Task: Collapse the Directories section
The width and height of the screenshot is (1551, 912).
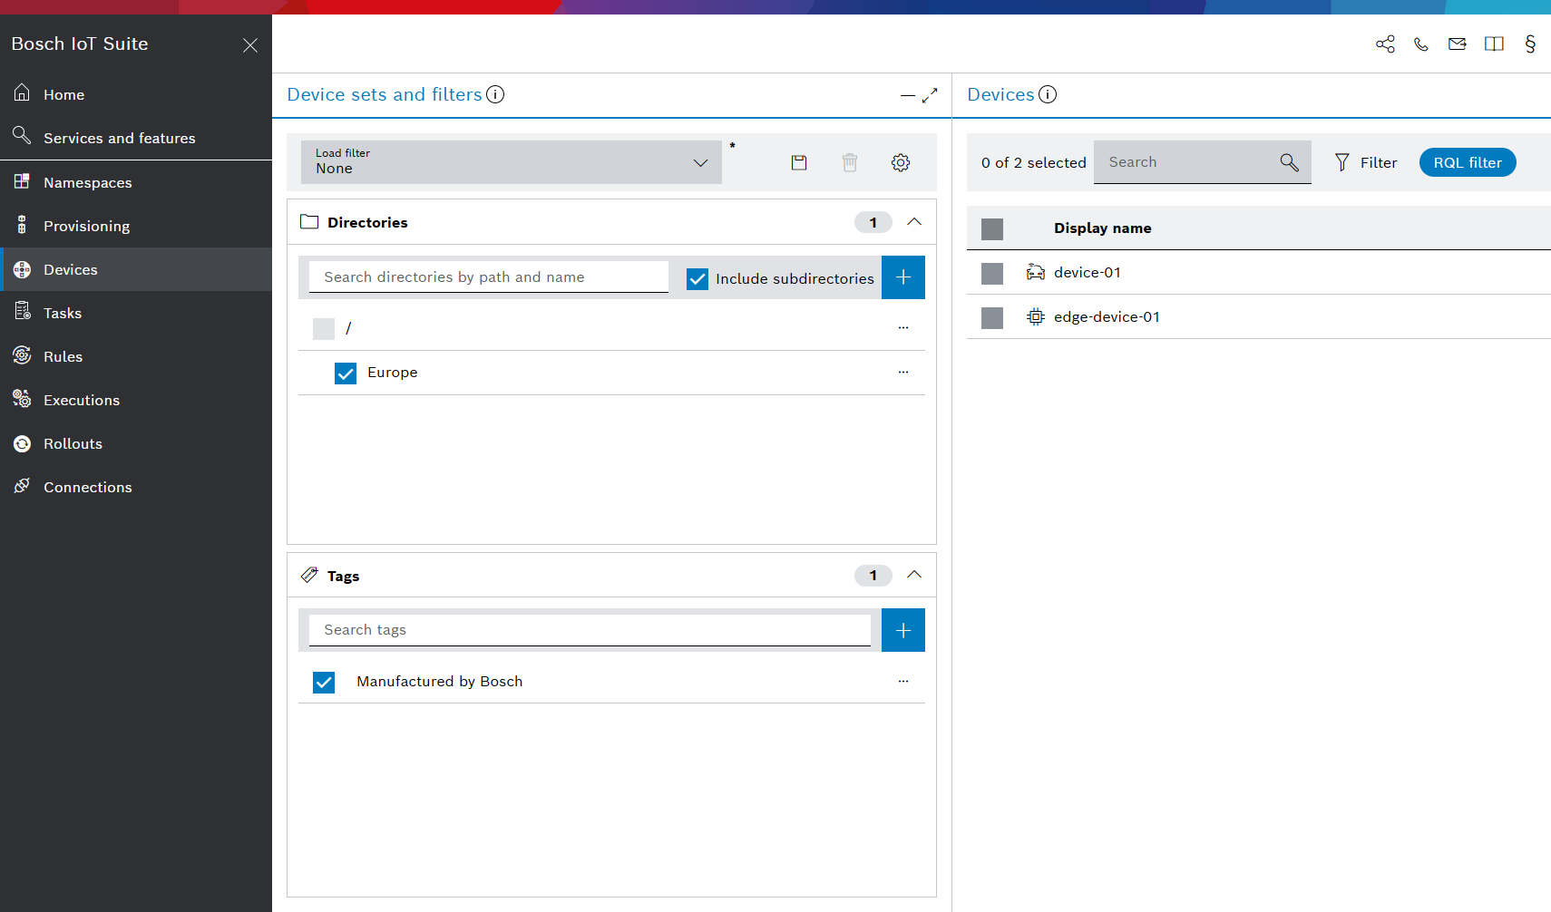Action: (x=914, y=222)
